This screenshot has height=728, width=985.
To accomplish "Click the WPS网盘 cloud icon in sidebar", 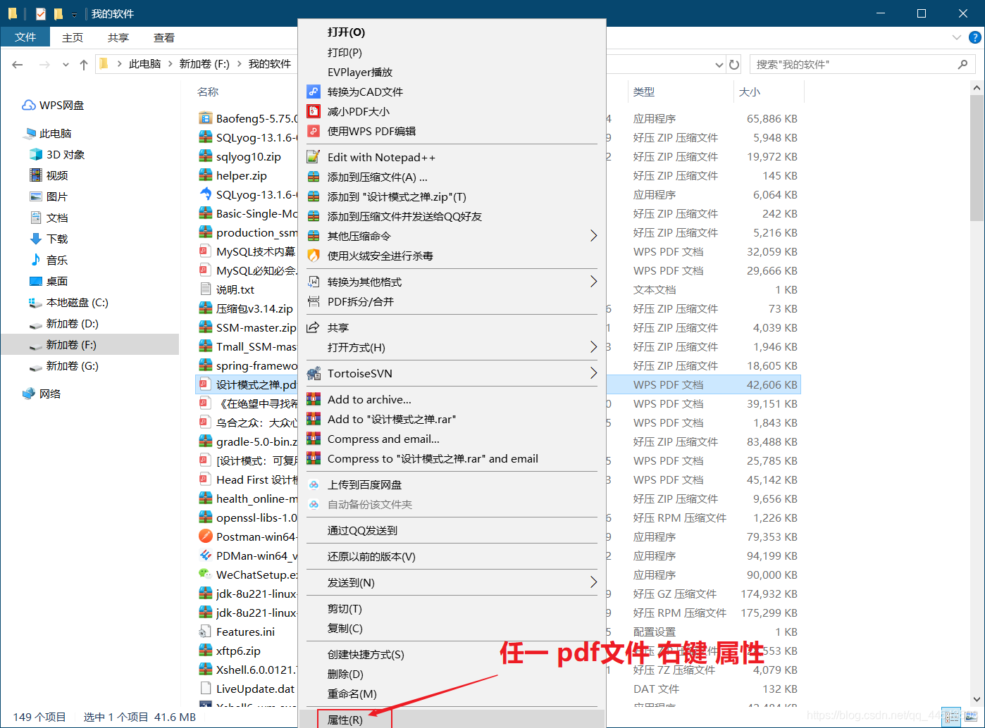I will pos(29,105).
